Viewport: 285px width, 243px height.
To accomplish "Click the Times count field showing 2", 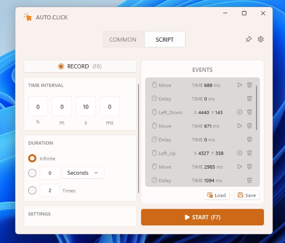I will pyautogui.click(x=50, y=190).
